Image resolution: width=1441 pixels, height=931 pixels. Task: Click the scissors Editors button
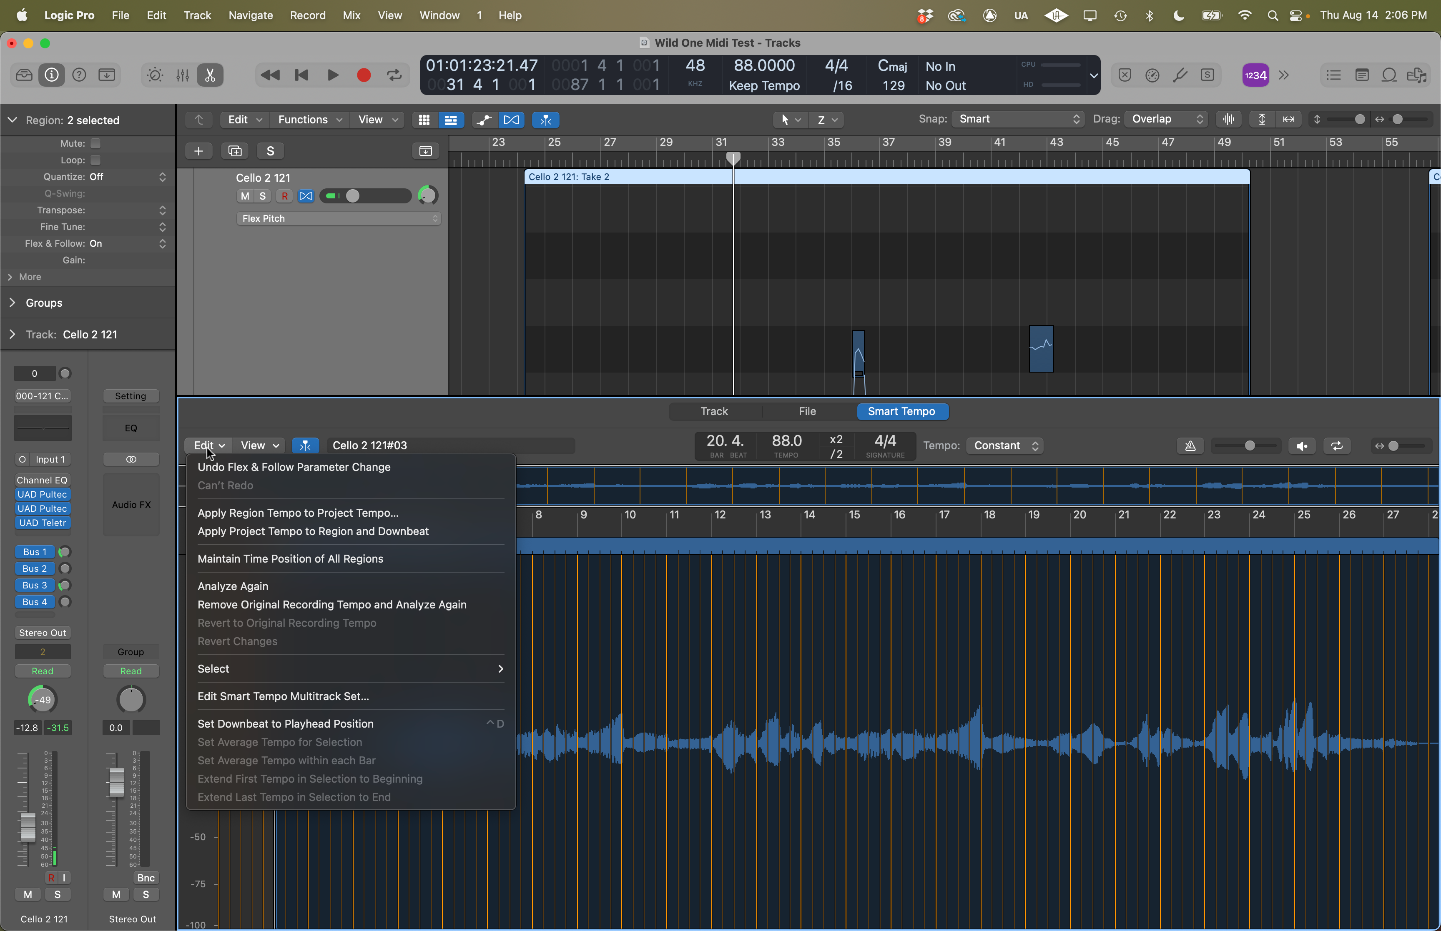pyautogui.click(x=210, y=75)
